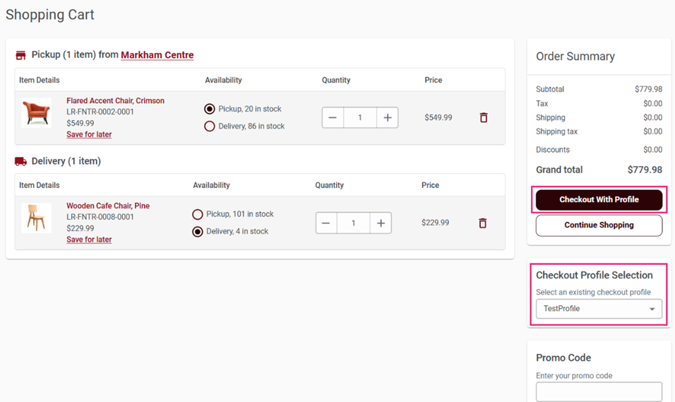Choose Delivery, 86 in stock option

pos(210,126)
